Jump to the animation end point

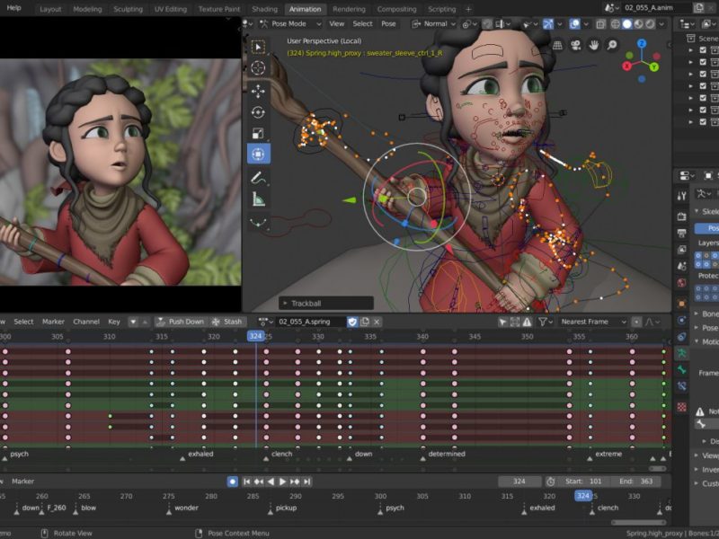pyautogui.click(x=307, y=482)
